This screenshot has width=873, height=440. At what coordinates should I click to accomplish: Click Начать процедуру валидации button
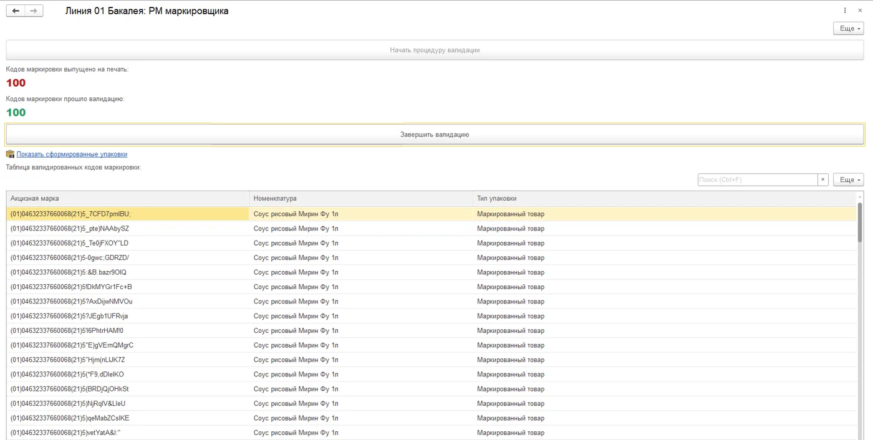(x=435, y=50)
